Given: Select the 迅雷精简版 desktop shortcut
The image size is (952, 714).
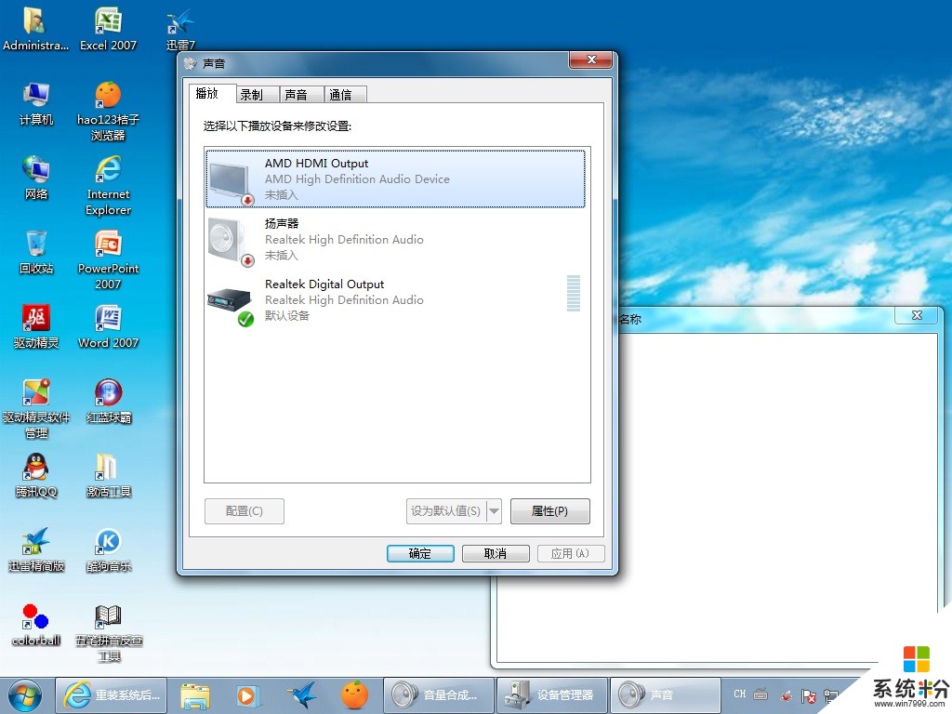Looking at the screenshot, I should tap(36, 549).
